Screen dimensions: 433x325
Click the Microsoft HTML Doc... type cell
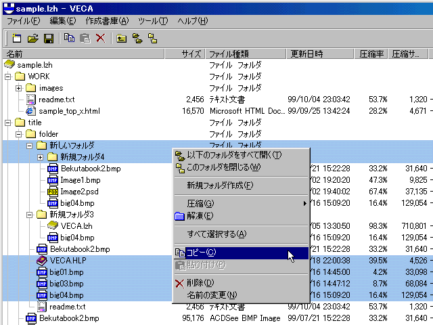247,111
